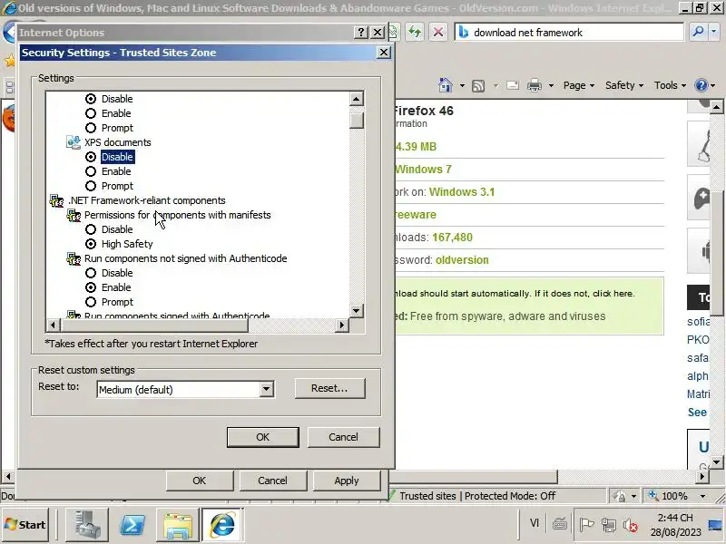Open Windows Explorer folder in taskbar

pos(178,525)
